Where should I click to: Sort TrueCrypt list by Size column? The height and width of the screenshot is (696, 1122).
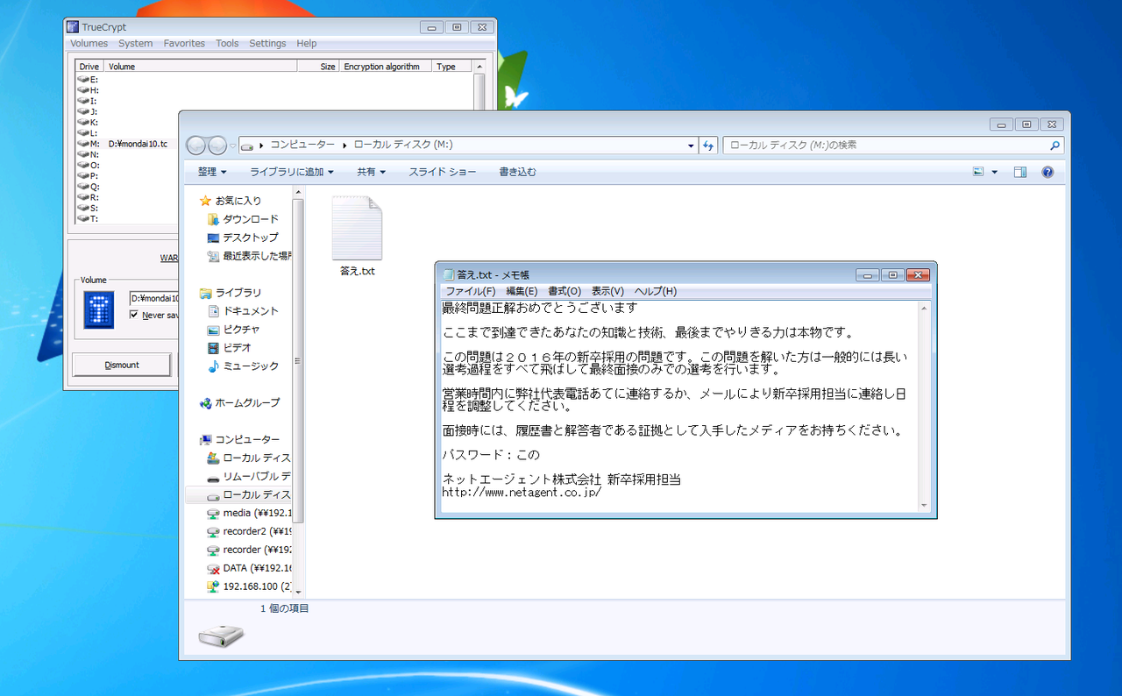tap(318, 67)
